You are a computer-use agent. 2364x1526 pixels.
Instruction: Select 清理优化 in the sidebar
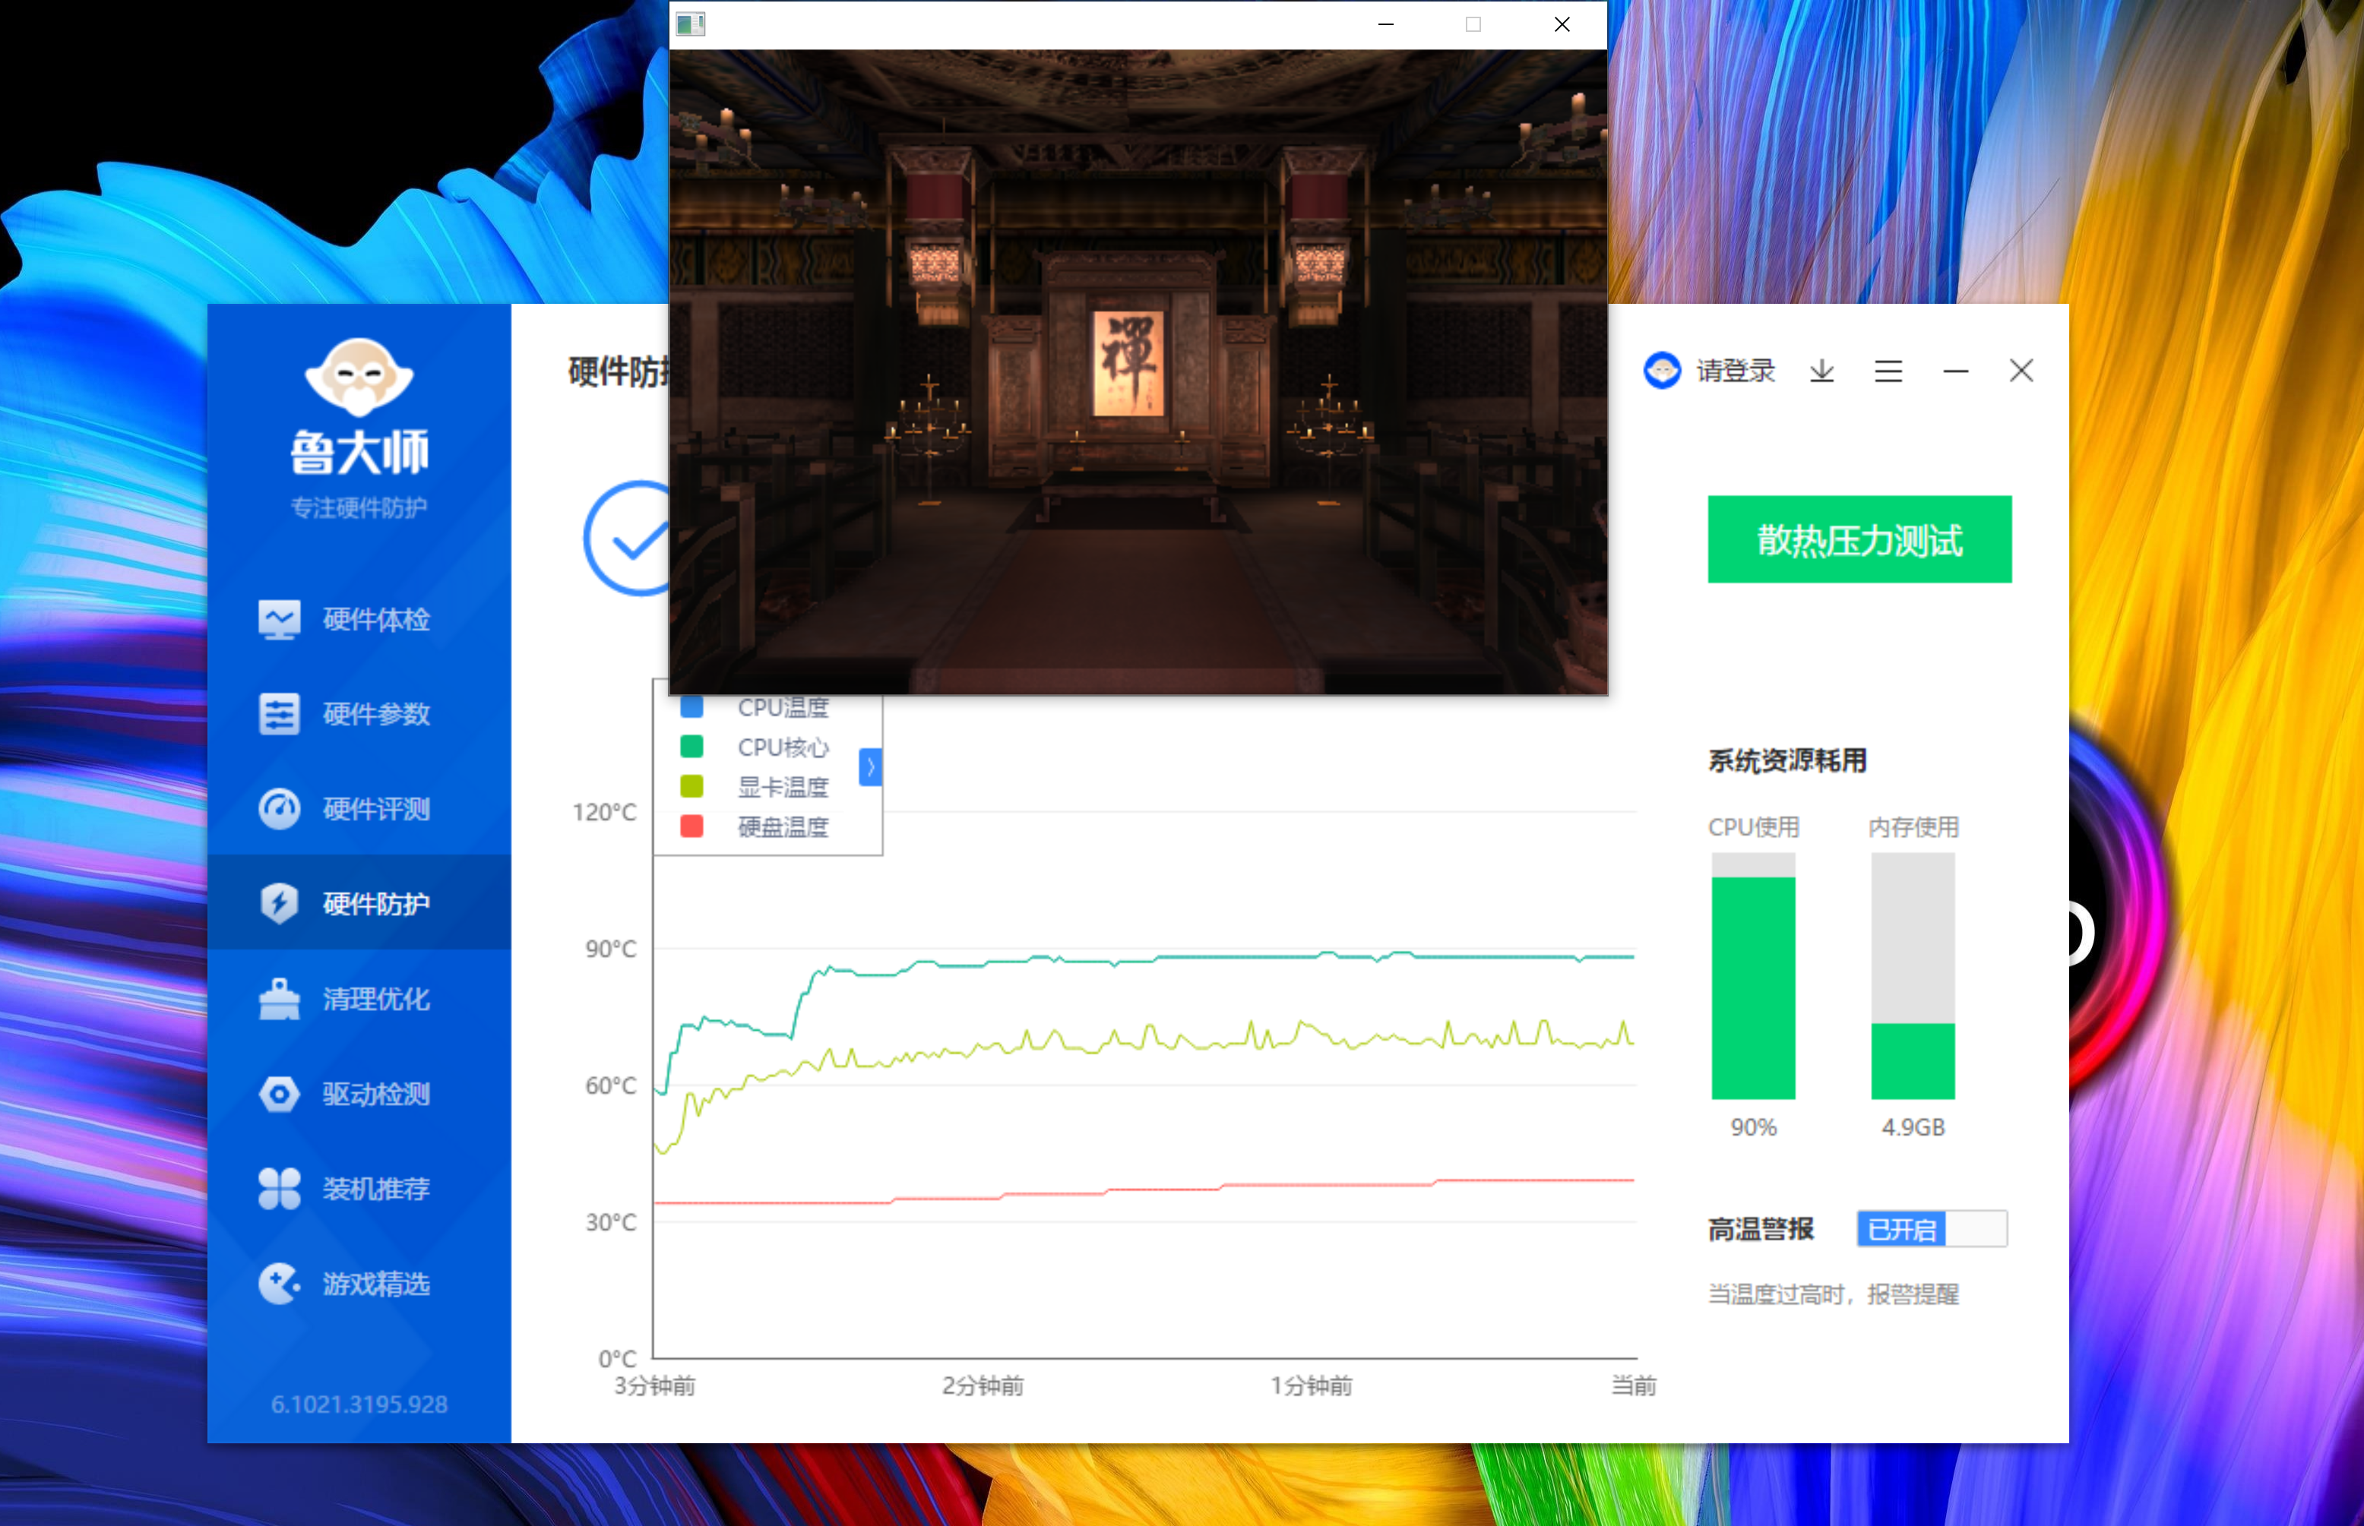point(359,998)
